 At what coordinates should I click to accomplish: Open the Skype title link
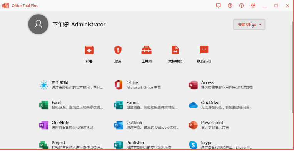click(207, 143)
